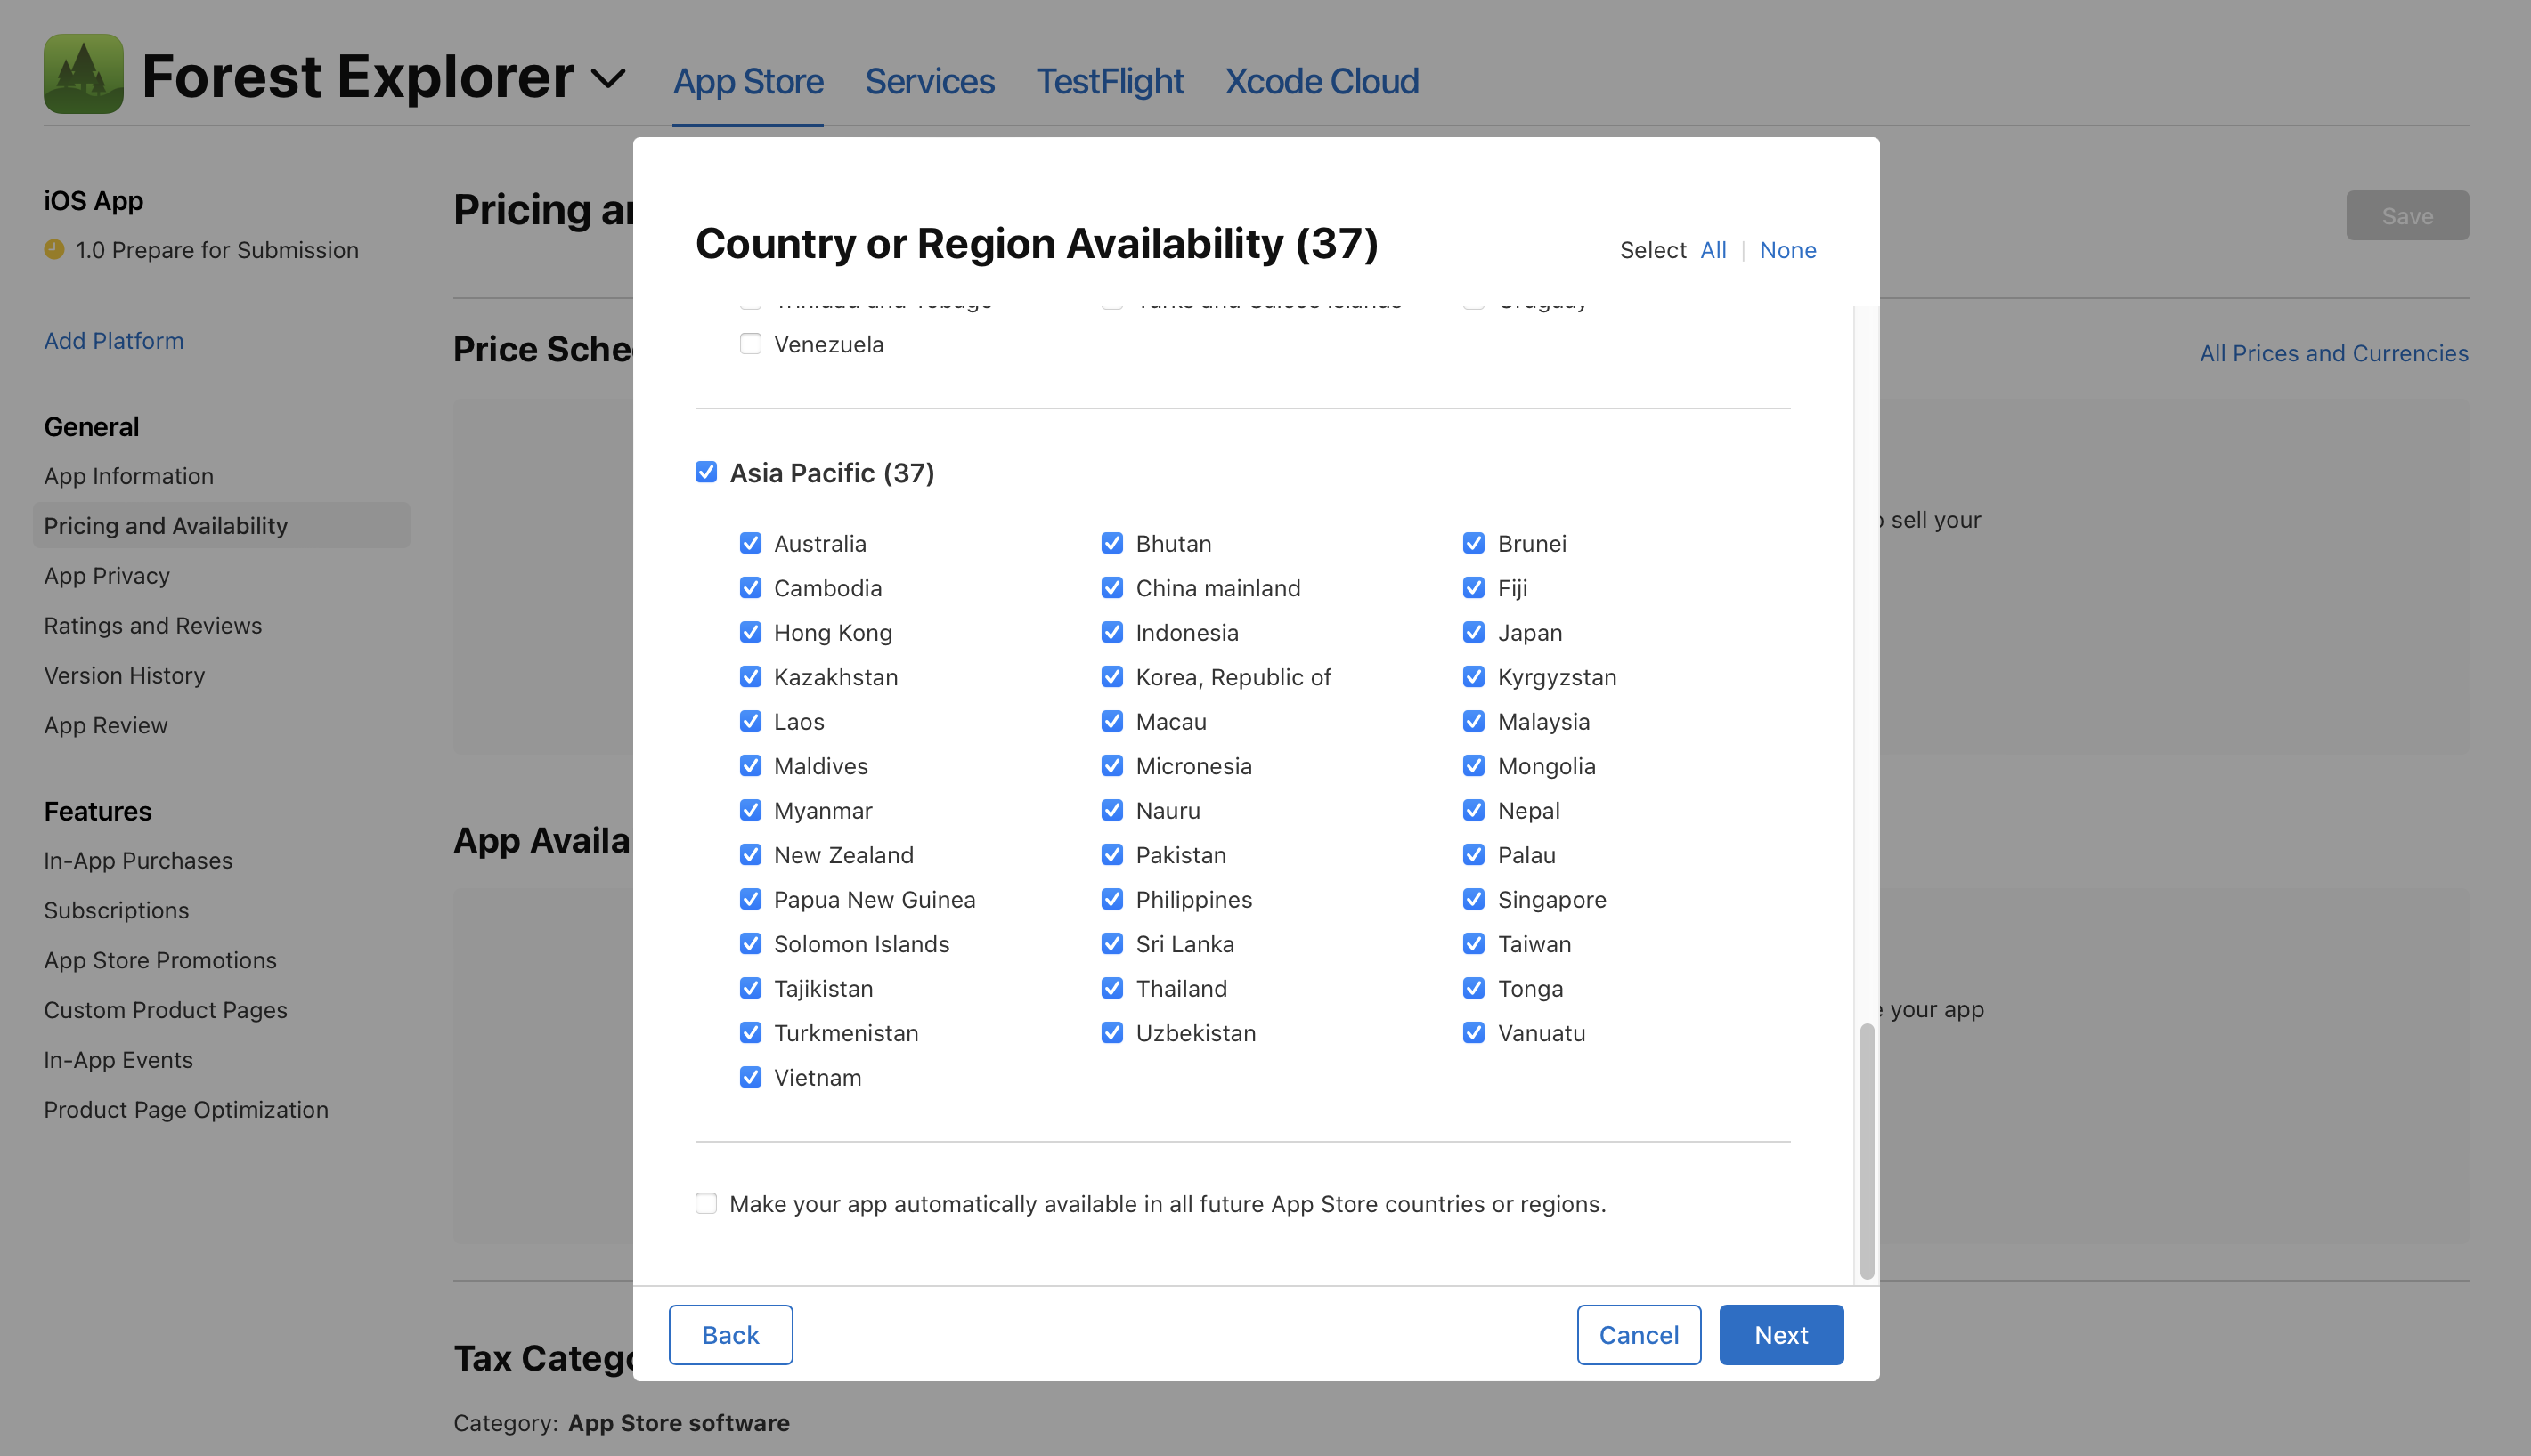This screenshot has height=1456, width=2531.
Task: Click the None selection link
Action: (1787, 250)
